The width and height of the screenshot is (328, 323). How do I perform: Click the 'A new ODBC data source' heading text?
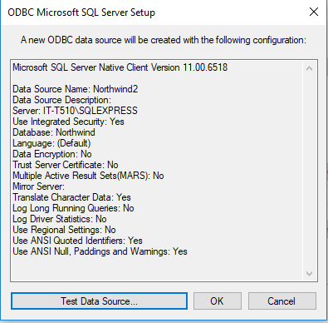click(x=164, y=40)
